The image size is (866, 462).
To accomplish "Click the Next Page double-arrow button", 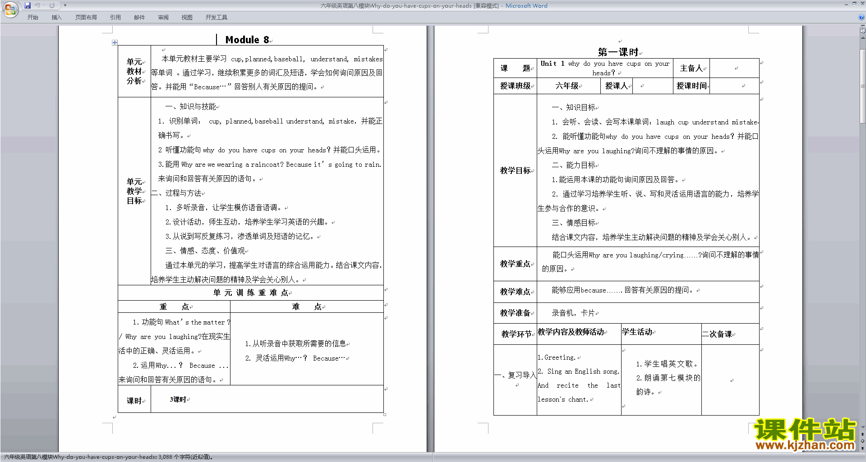I will point(863,448).
